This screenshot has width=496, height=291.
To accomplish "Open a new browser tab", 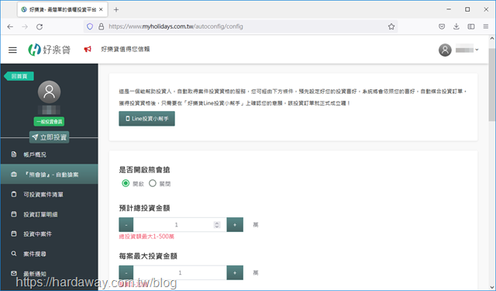I will [116, 10].
